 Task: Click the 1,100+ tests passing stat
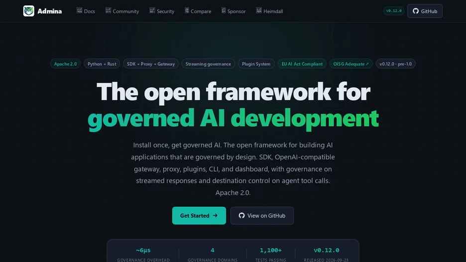[271, 255]
